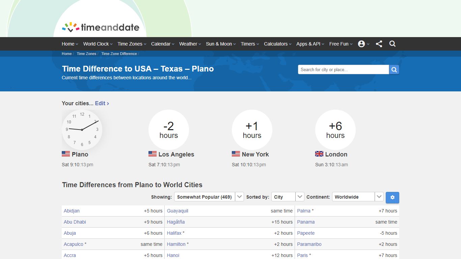Open the Abu Dhabi link
Image resolution: width=461 pixels, height=259 pixels.
[x=75, y=222]
